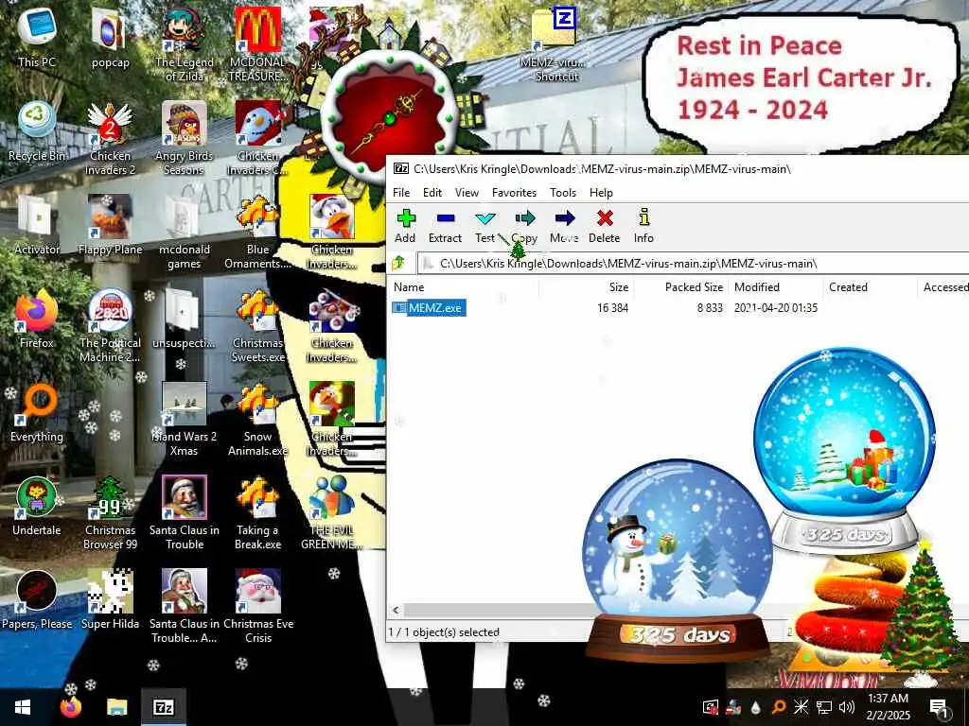The width and height of the screenshot is (969, 726).
Task: Open the Edit menu
Action: pyautogui.click(x=432, y=193)
